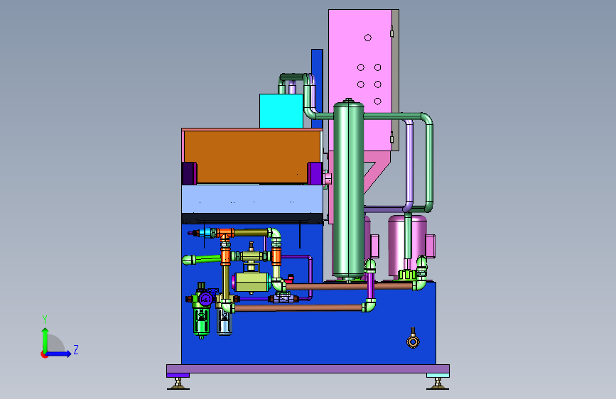Pick the upper copper horizontal pipe
Image resolution: width=616 pixels, height=399 pixels.
coord(349,287)
